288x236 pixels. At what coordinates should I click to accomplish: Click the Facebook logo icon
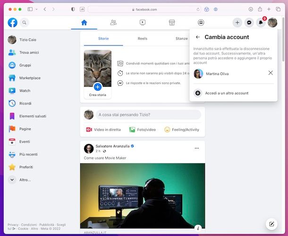pyautogui.click(x=12, y=23)
